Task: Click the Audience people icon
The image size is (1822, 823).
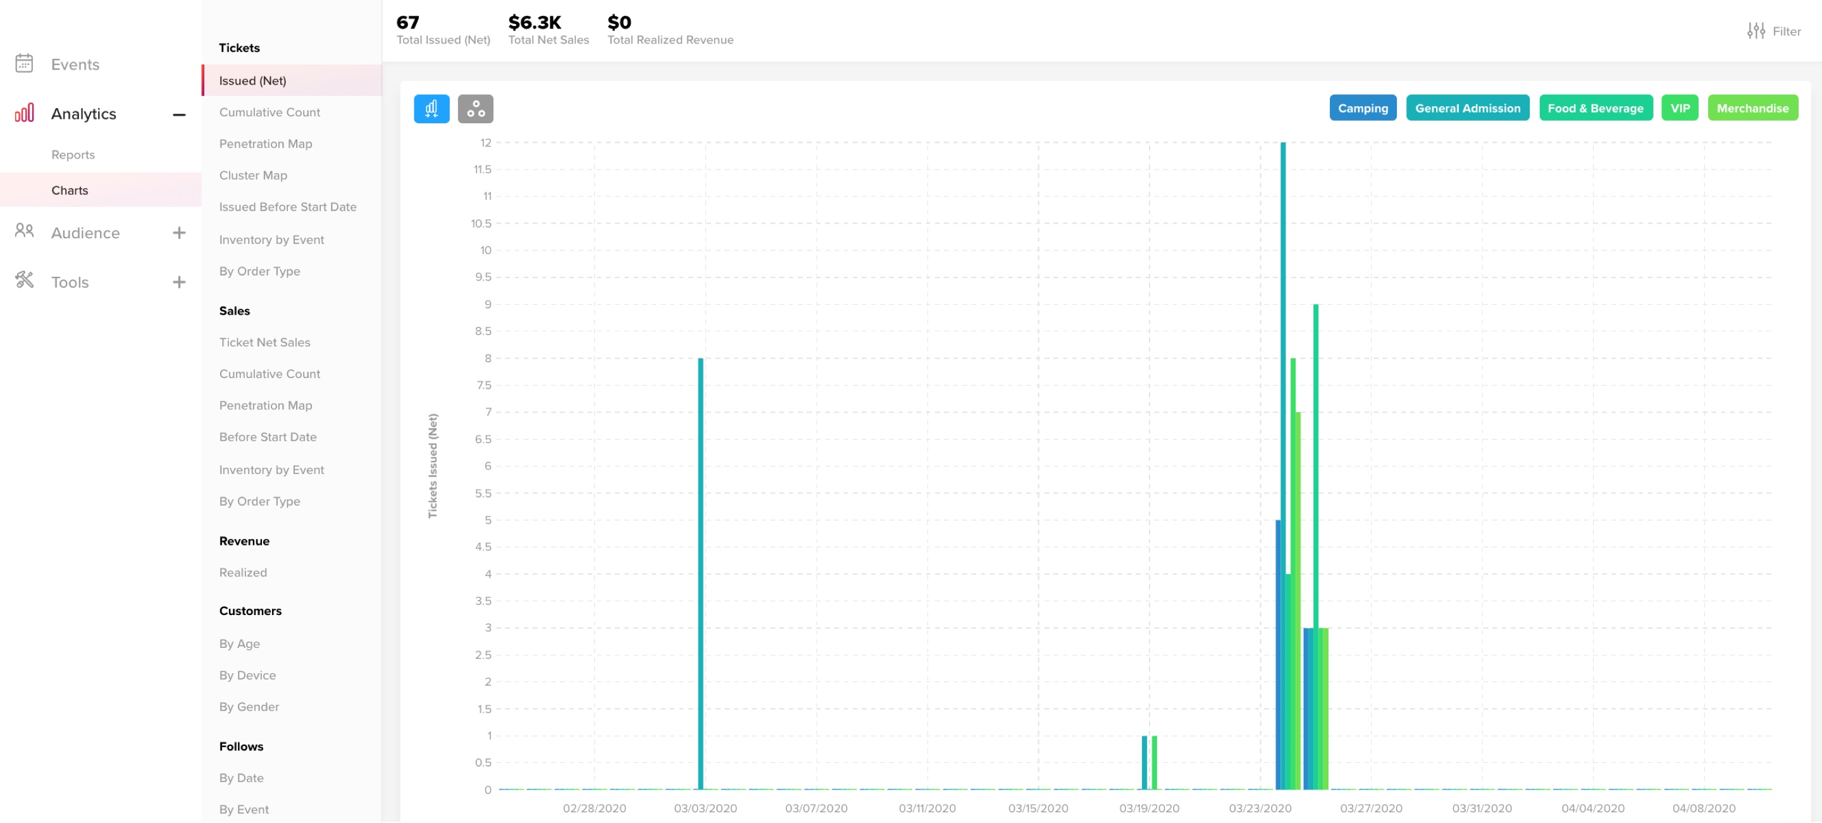Action: (24, 230)
